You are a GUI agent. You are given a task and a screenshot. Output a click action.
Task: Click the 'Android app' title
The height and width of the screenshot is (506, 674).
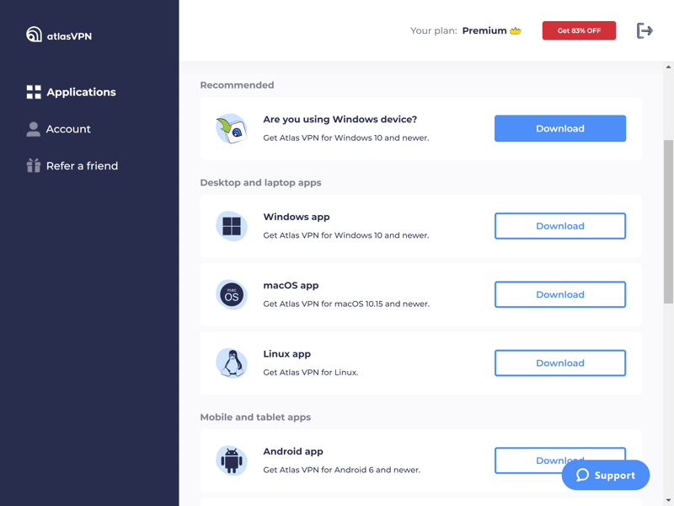tap(292, 451)
